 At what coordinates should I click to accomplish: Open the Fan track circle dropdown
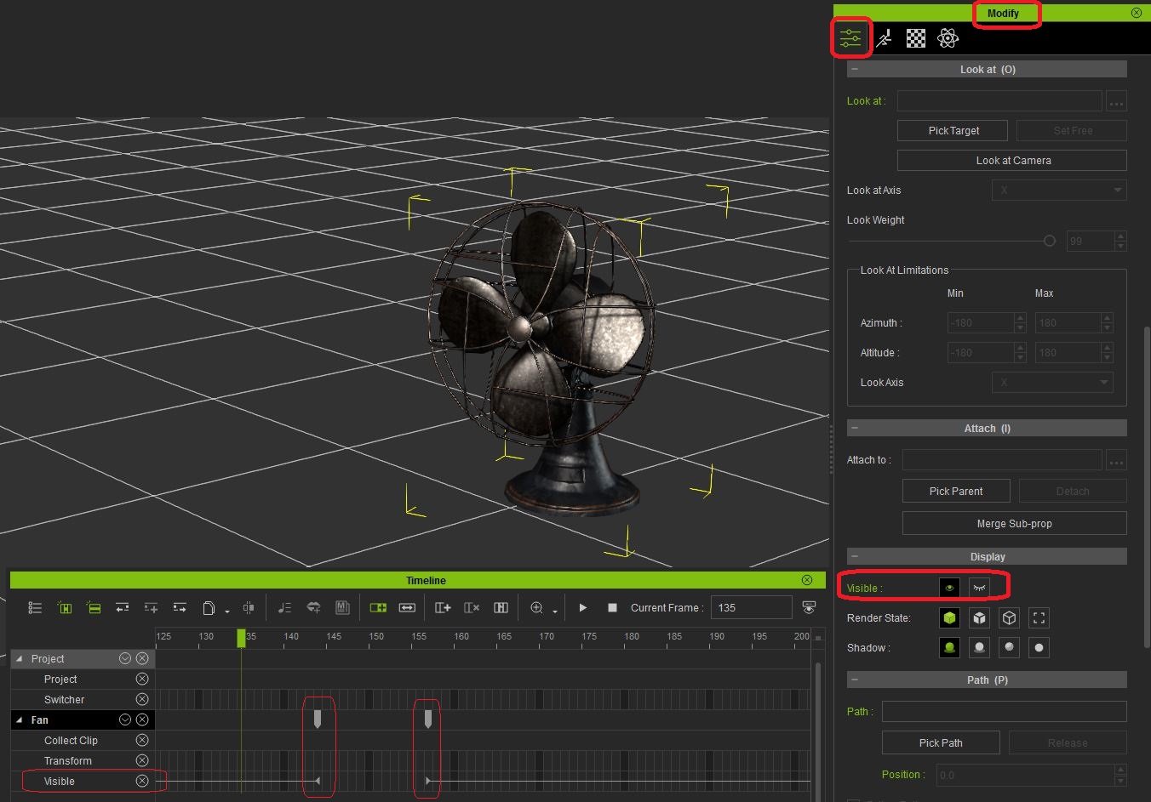(x=125, y=720)
